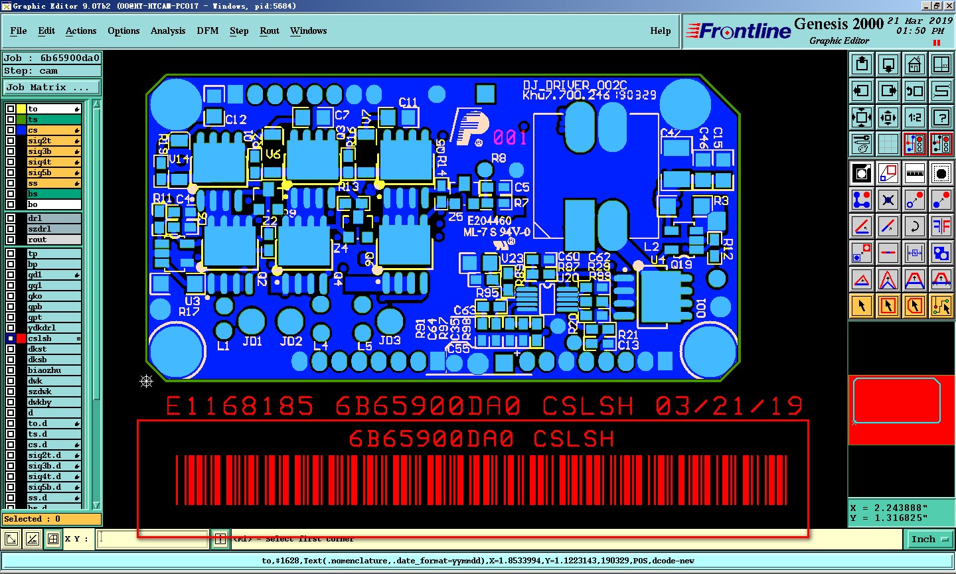The width and height of the screenshot is (956, 574).
Task: Click the home view icon
Action: [915, 64]
